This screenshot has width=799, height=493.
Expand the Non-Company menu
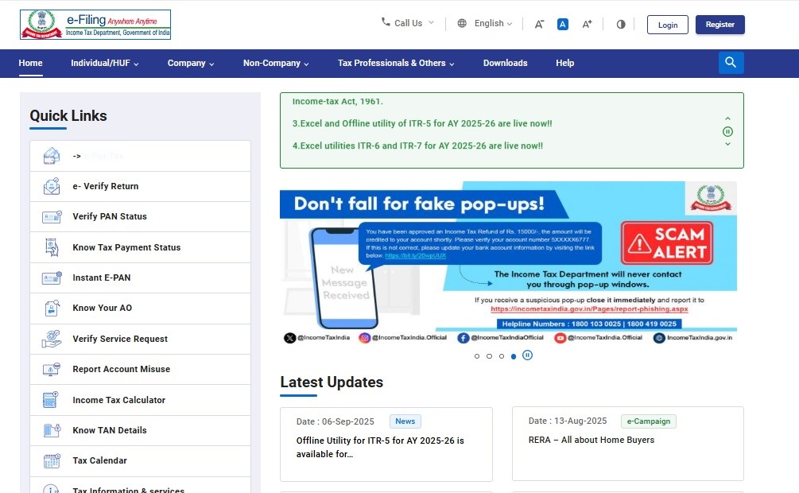[x=276, y=64]
